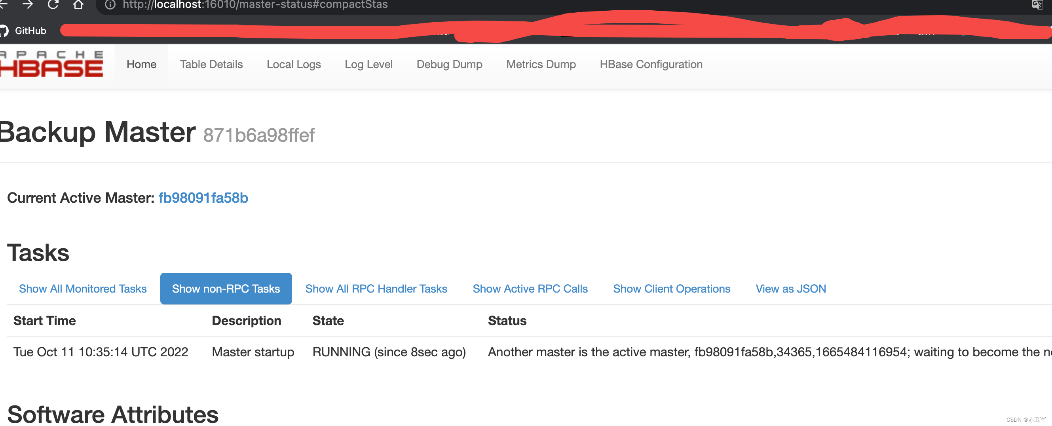The width and height of the screenshot is (1052, 426).
Task: Show All RPC Handler Tasks
Action: (376, 288)
